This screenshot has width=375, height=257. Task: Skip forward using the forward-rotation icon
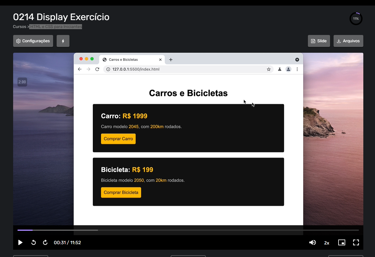tap(45, 242)
